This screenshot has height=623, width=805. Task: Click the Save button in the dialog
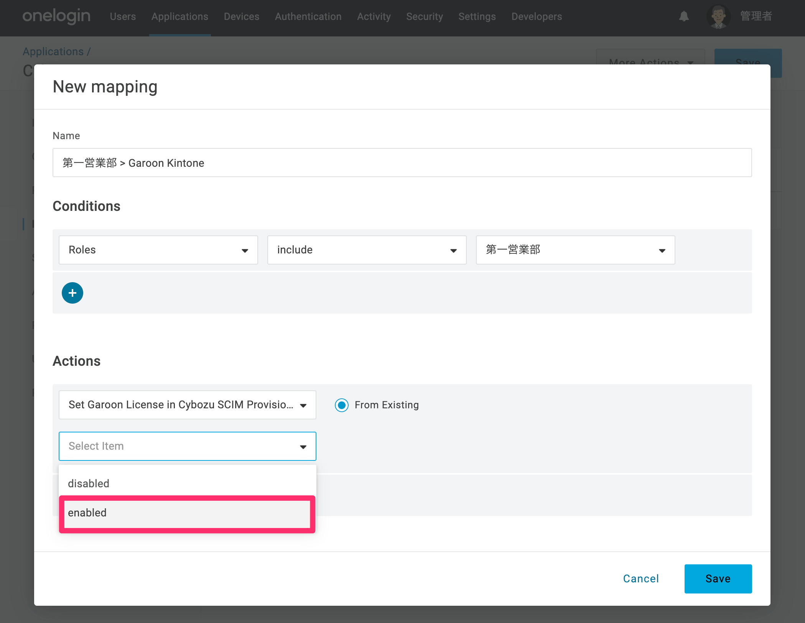(718, 579)
